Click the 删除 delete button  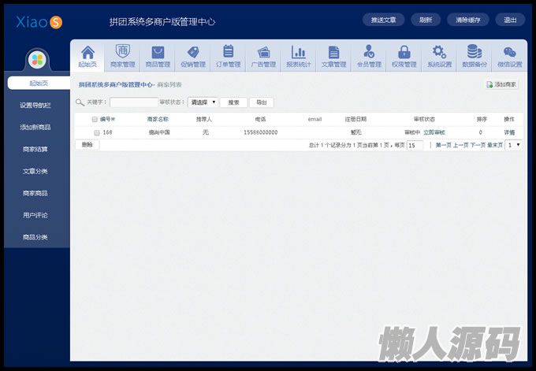click(87, 145)
